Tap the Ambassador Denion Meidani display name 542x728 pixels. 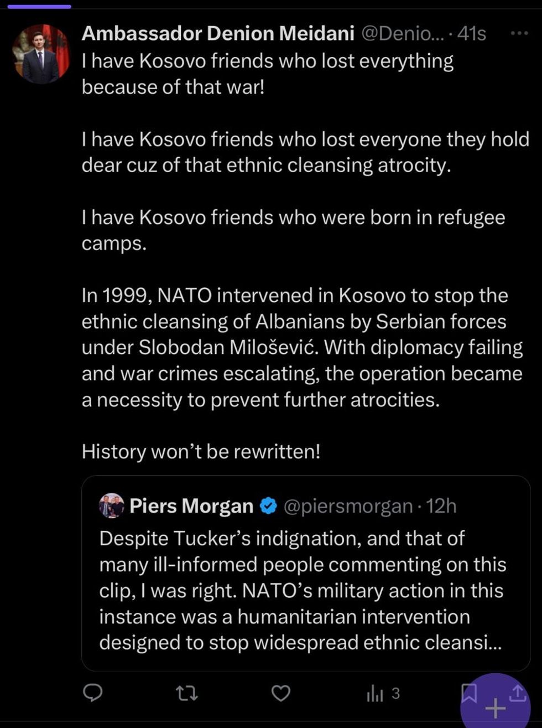click(x=218, y=34)
